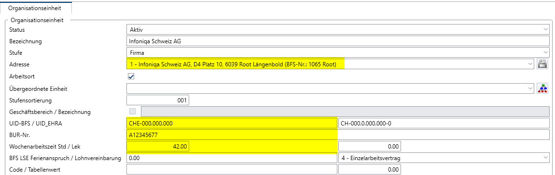
Task: Click the 'Status' label
Action: (17, 30)
